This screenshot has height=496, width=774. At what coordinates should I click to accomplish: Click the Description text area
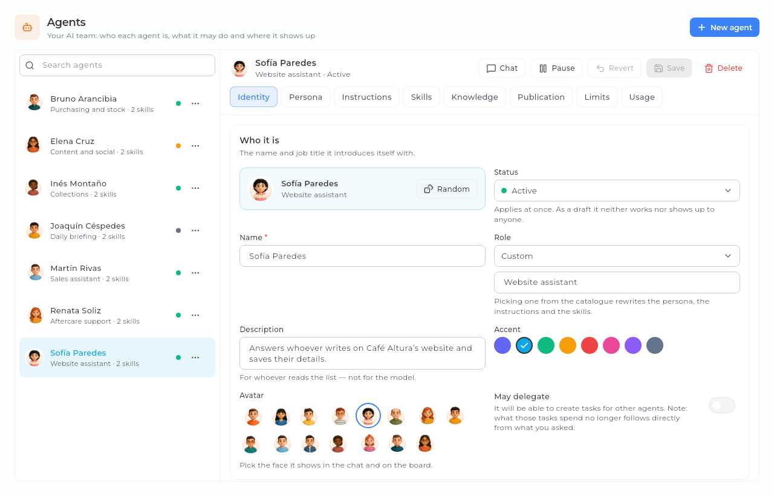362,353
